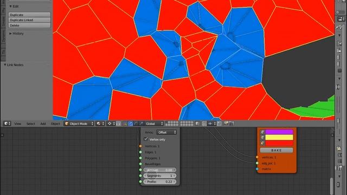This screenshot has width=347, height=195.
Task: Click the red swatch's face display icon
Action: [262, 143]
